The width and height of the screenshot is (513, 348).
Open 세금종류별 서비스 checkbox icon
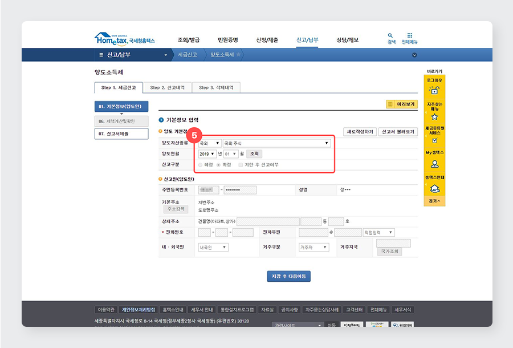[x=434, y=140]
